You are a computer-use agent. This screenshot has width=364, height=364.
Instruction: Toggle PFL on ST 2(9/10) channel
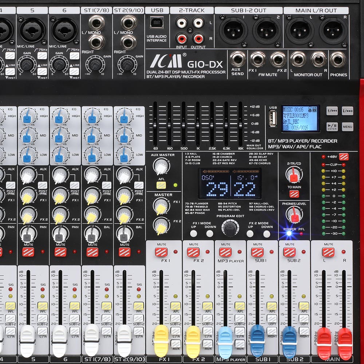(139, 306)
